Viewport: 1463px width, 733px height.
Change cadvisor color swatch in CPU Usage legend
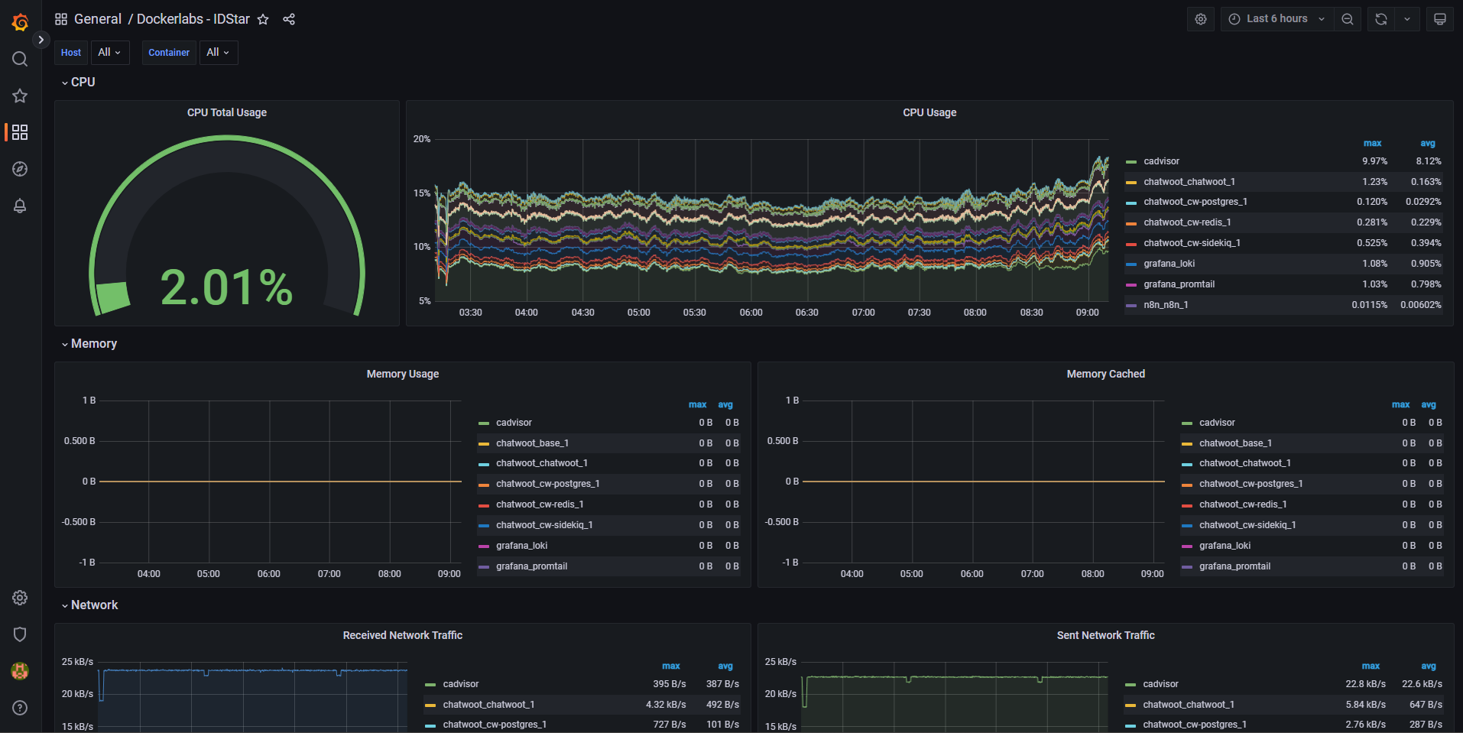tap(1131, 162)
